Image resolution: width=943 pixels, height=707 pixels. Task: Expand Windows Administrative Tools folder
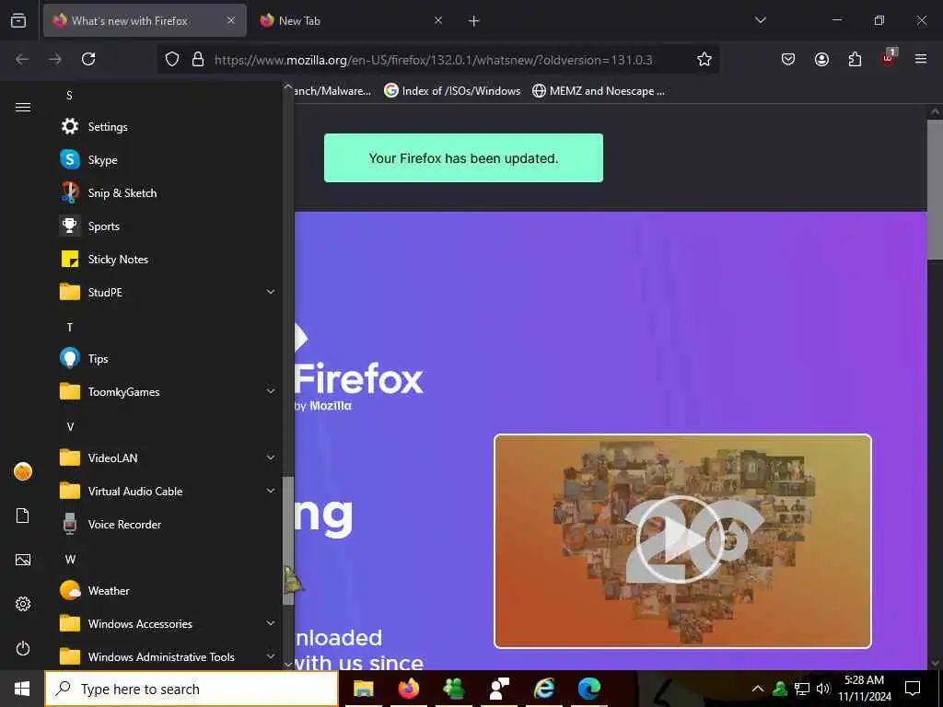169,657
